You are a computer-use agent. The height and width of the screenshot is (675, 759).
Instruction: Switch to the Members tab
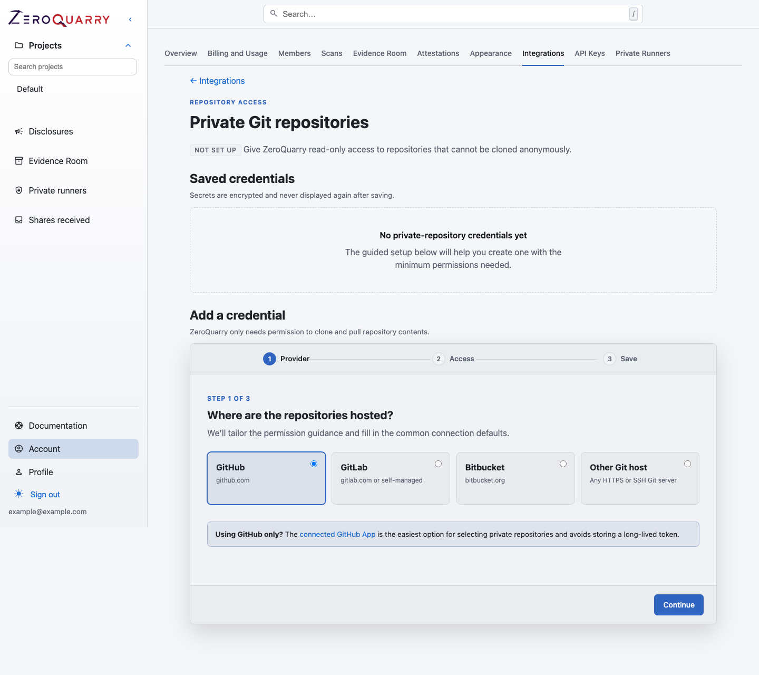(x=295, y=53)
